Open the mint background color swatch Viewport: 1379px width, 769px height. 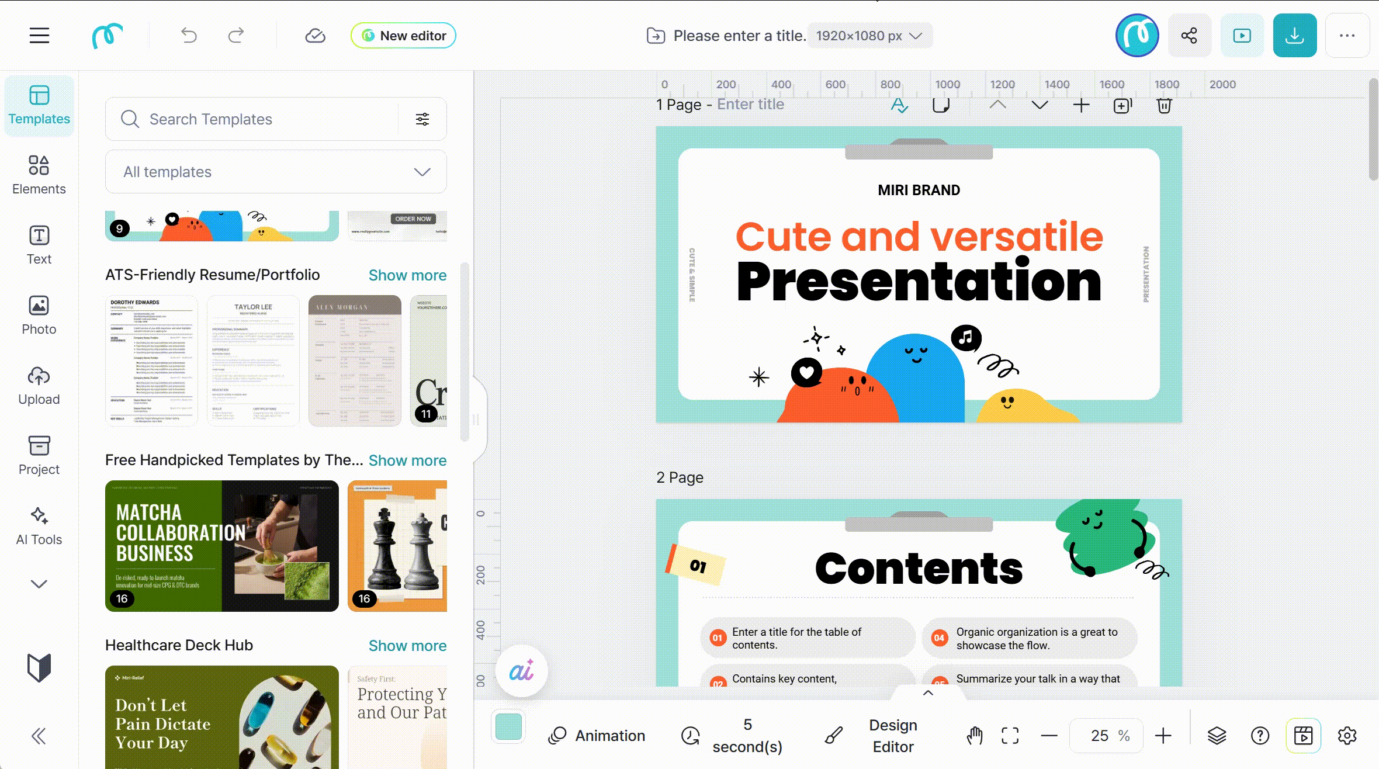click(508, 727)
